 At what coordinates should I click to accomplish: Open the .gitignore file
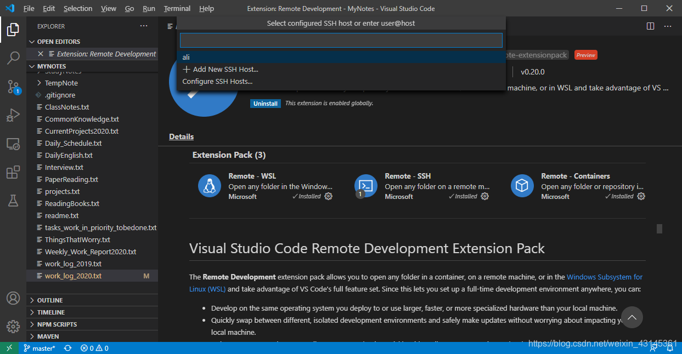[92, 95]
